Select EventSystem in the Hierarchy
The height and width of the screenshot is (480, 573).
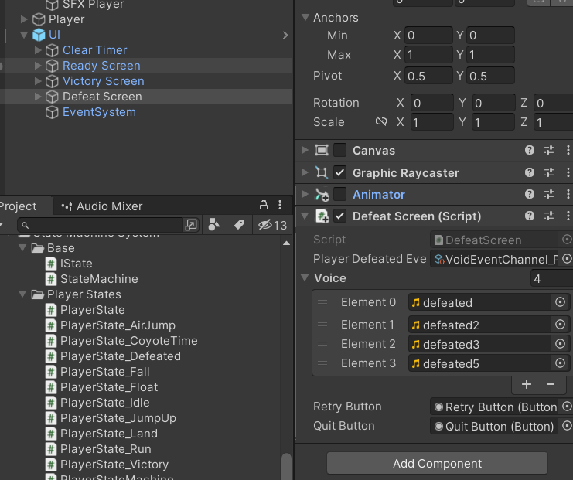[x=99, y=112]
